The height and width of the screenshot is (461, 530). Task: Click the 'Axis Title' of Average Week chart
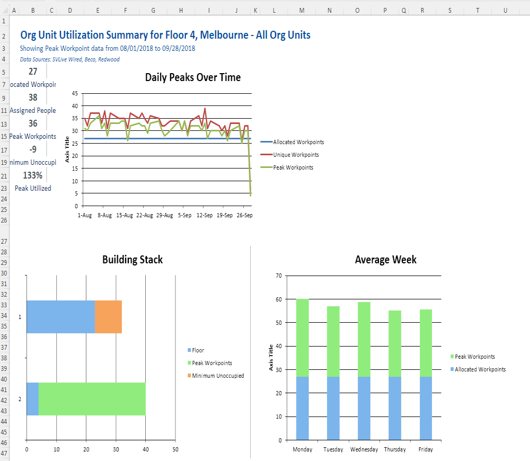271,358
